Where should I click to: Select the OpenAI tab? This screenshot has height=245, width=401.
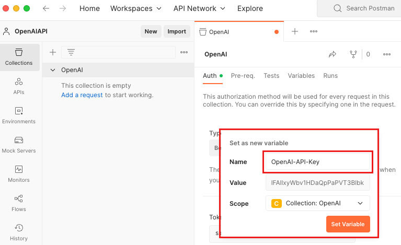click(239, 32)
